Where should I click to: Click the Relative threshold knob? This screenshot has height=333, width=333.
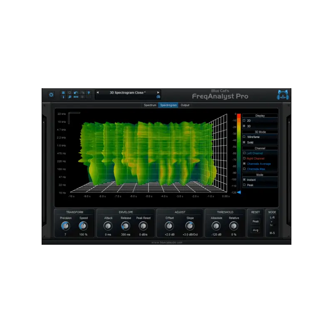pos(234,226)
